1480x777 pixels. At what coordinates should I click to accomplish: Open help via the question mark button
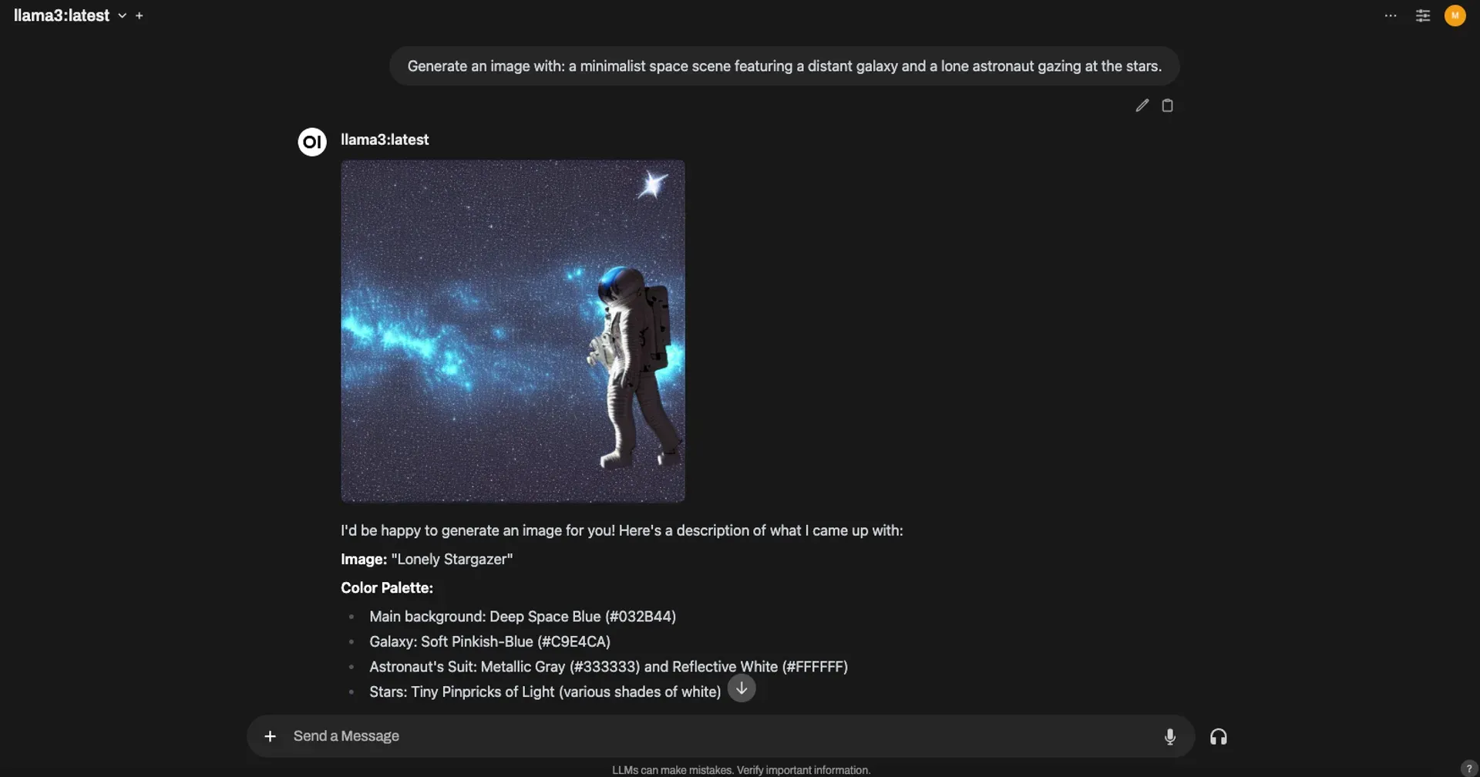pyautogui.click(x=1468, y=768)
